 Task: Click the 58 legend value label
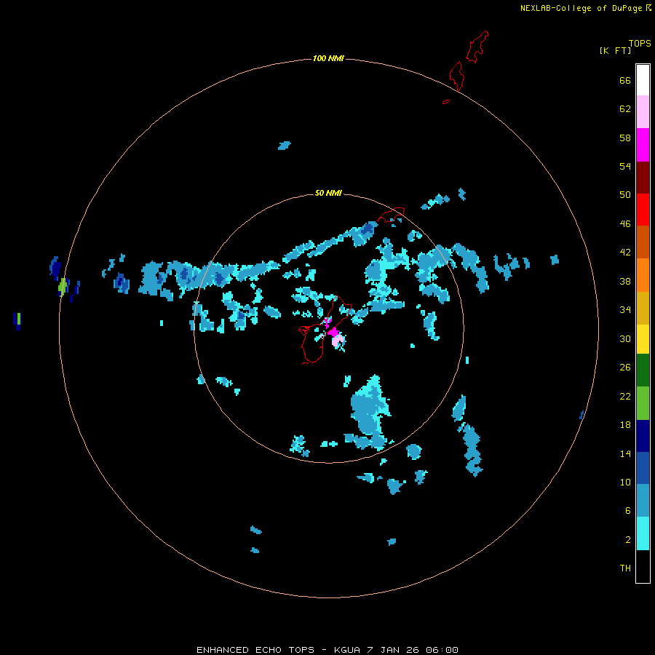pos(625,138)
